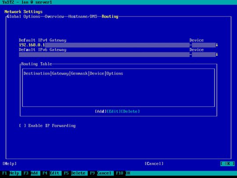Click F9 Cancel in function key bar
This screenshot has height=178, width=237.
coord(101,173)
